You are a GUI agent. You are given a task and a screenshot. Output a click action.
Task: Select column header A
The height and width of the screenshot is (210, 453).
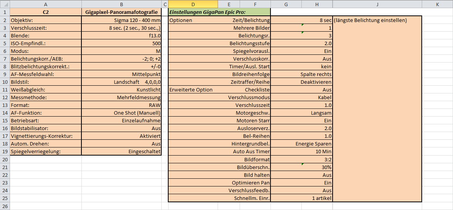coord(46,4)
